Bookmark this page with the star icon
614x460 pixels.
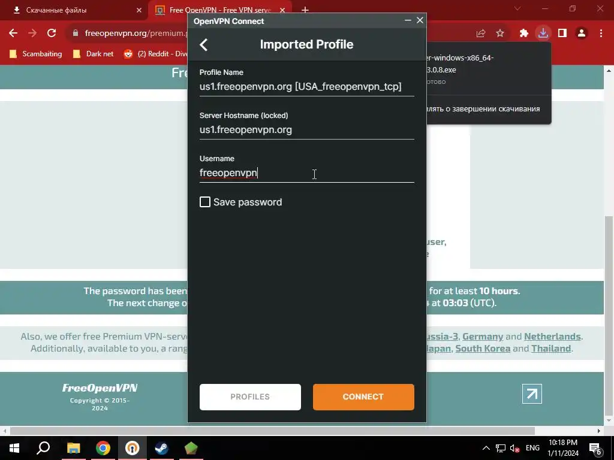click(500, 34)
